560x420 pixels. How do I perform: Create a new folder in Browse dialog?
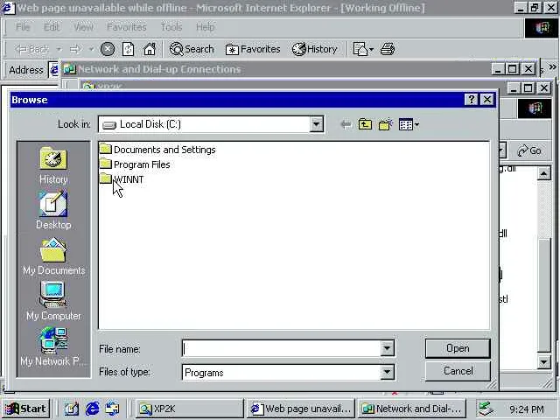coord(385,124)
